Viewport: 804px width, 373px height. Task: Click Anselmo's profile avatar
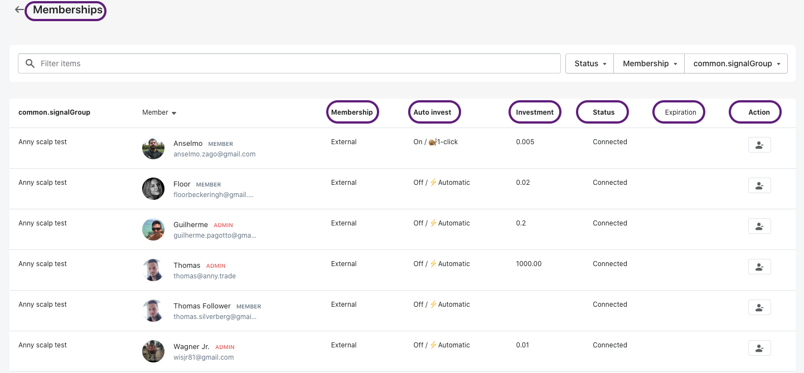tap(153, 148)
